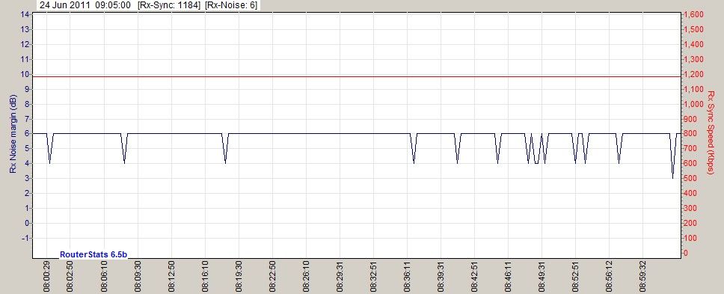Click time label 08:39:31
Viewport: 724px width, 294px height.
point(441,278)
